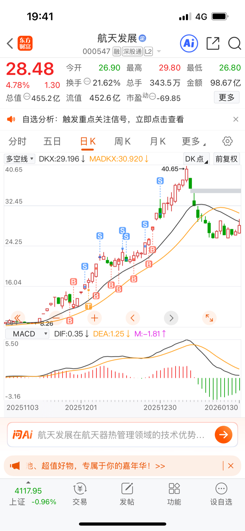Image resolution: width=245 pixels, height=531 pixels.
Task: Submit question with orange arrow button
Action: click(223, 435)
